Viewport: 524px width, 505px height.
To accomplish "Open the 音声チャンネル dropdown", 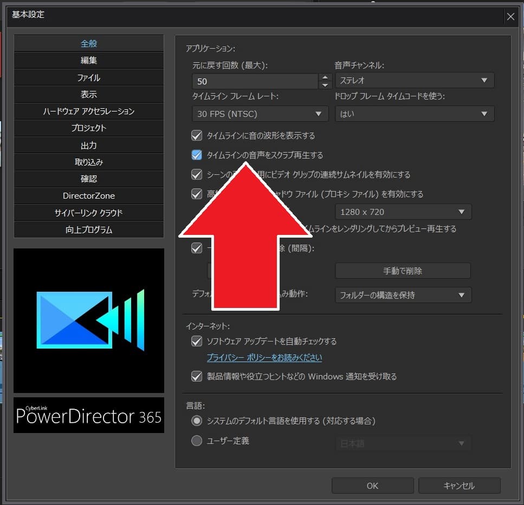I will [x=415, y=80].
